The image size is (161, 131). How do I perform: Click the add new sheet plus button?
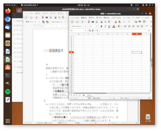click(x=84, y=95)
